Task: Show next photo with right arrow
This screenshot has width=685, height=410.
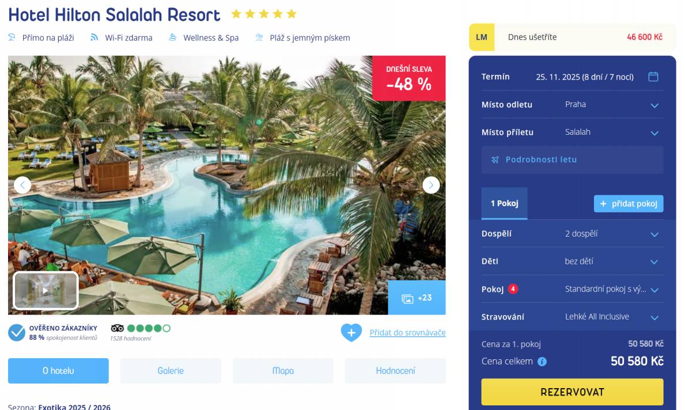Action: [431, 185]
